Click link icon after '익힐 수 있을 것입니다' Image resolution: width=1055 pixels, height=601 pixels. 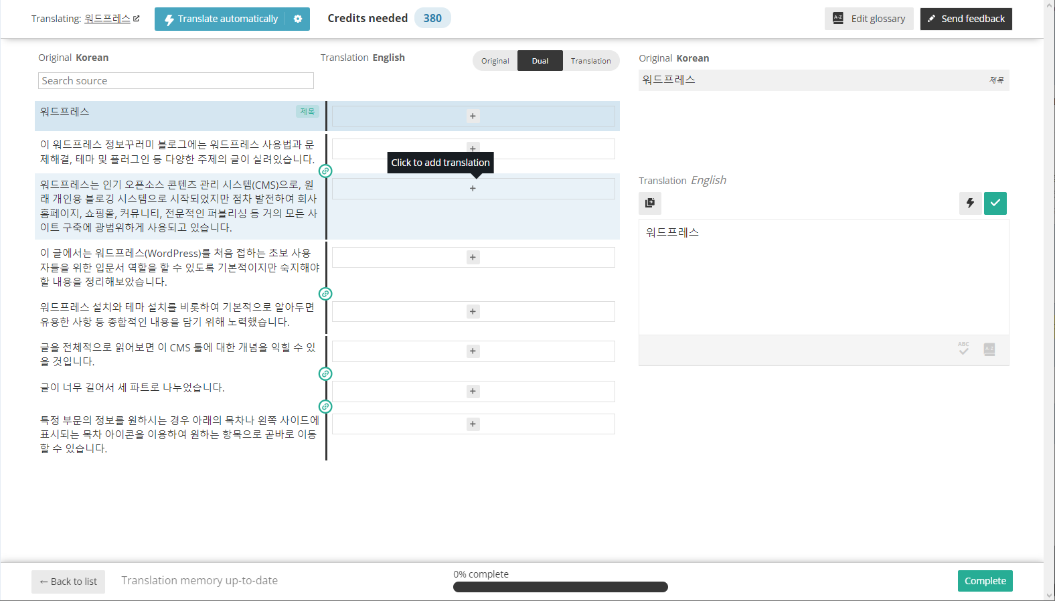pyautogui.click(x=325, y=373)
